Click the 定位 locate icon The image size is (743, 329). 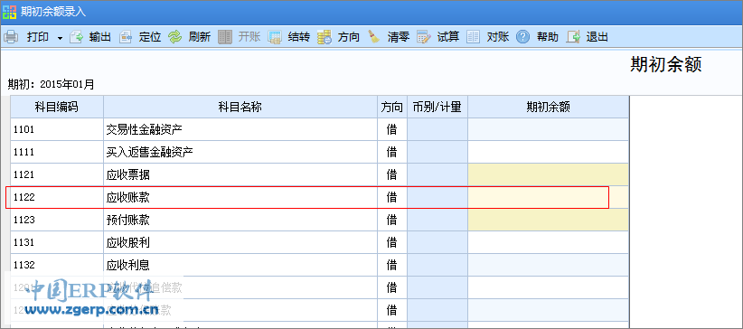point(126,37)
